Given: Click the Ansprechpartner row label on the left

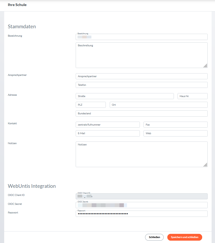Looking at the screenshot, I should (x=17, y=75).
